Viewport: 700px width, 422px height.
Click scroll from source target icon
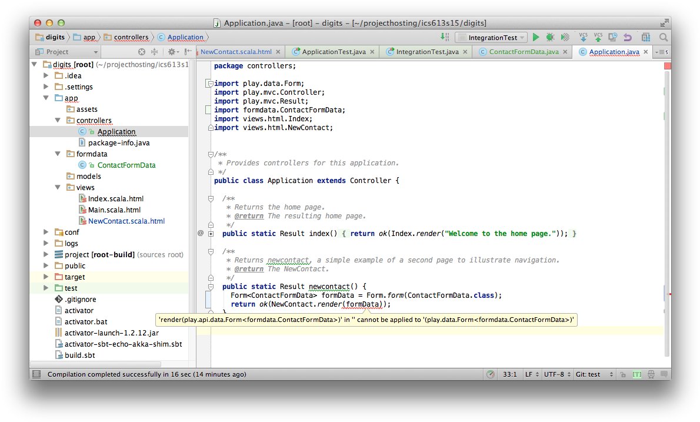pyautogui.click(x=141, y=52)
